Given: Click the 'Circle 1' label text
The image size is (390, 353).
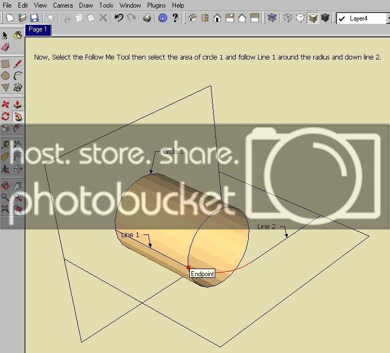Looking at the screenshot, I should [x=173, y=152].
